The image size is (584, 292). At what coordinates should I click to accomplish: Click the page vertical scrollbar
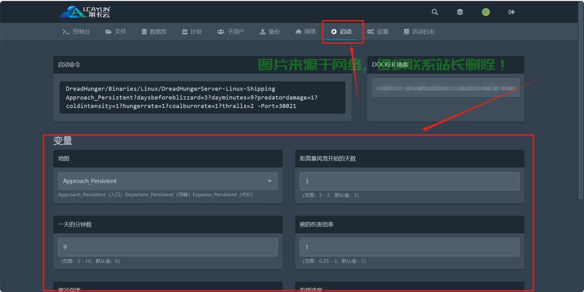[x=582, y=100]
